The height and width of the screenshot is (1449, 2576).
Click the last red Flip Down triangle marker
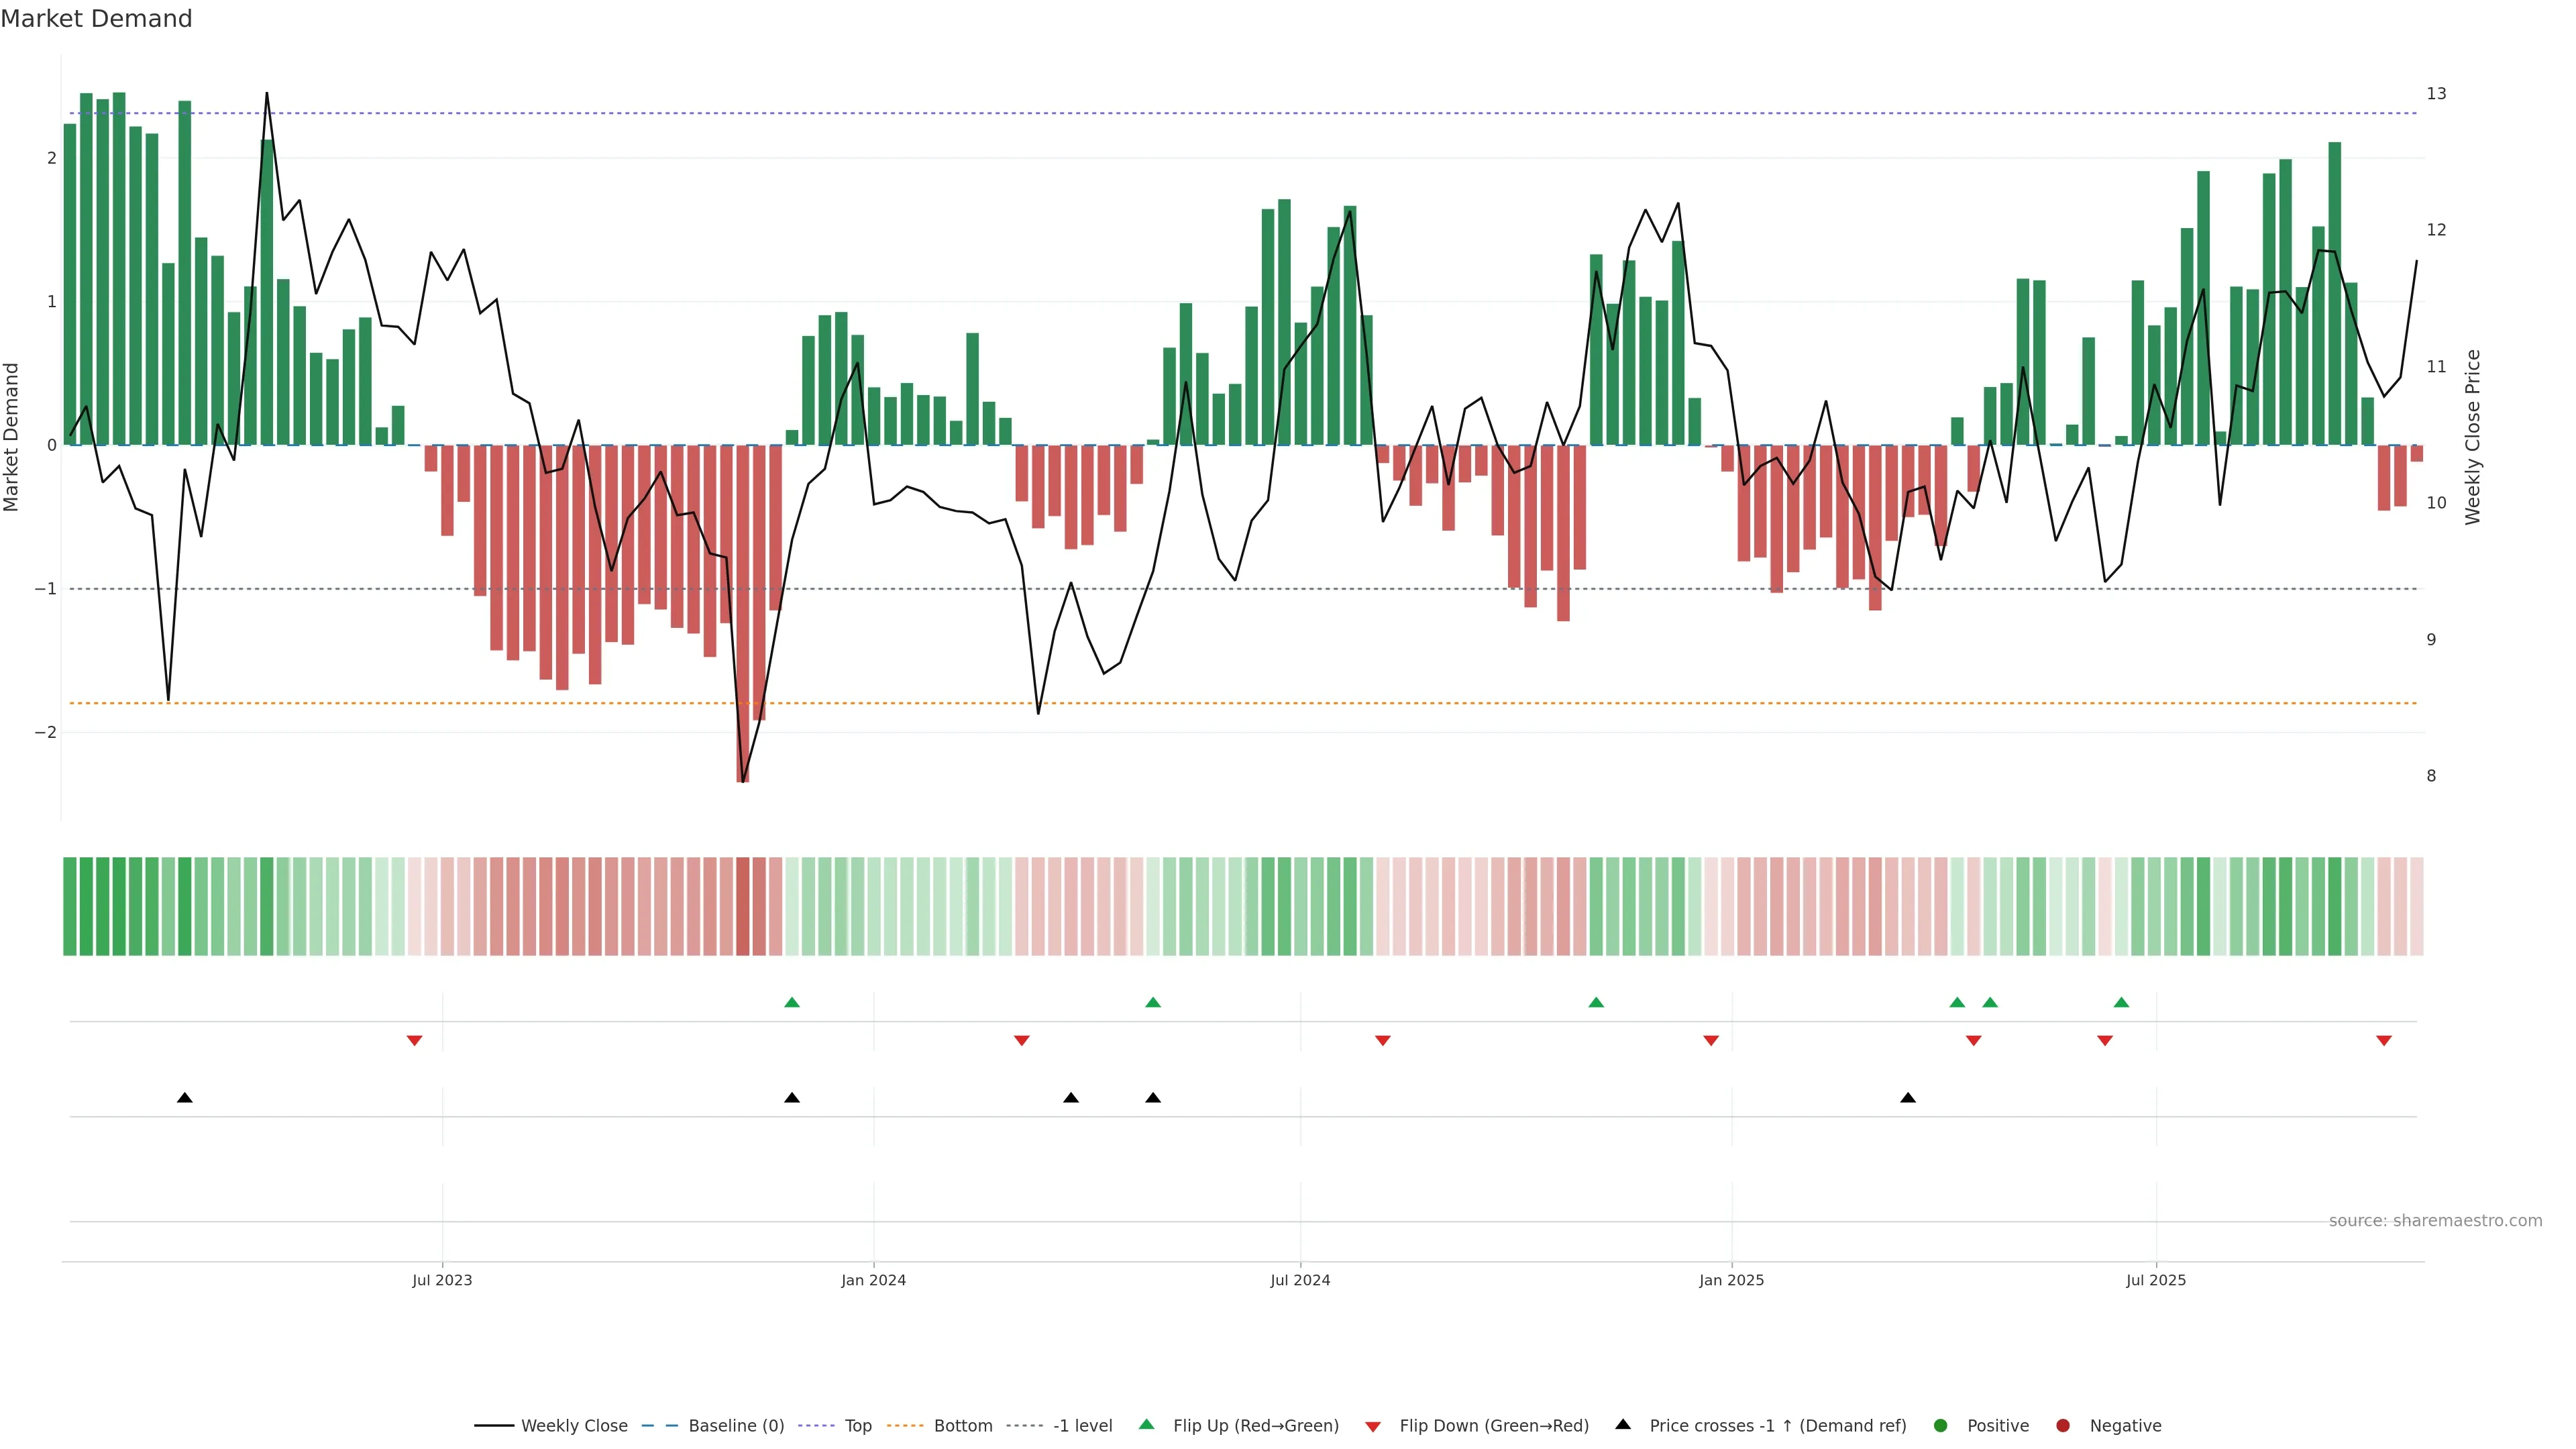click(2384, 1041)
